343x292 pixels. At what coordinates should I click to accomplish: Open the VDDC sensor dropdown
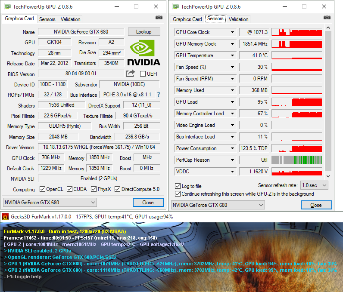click(232, 172)
